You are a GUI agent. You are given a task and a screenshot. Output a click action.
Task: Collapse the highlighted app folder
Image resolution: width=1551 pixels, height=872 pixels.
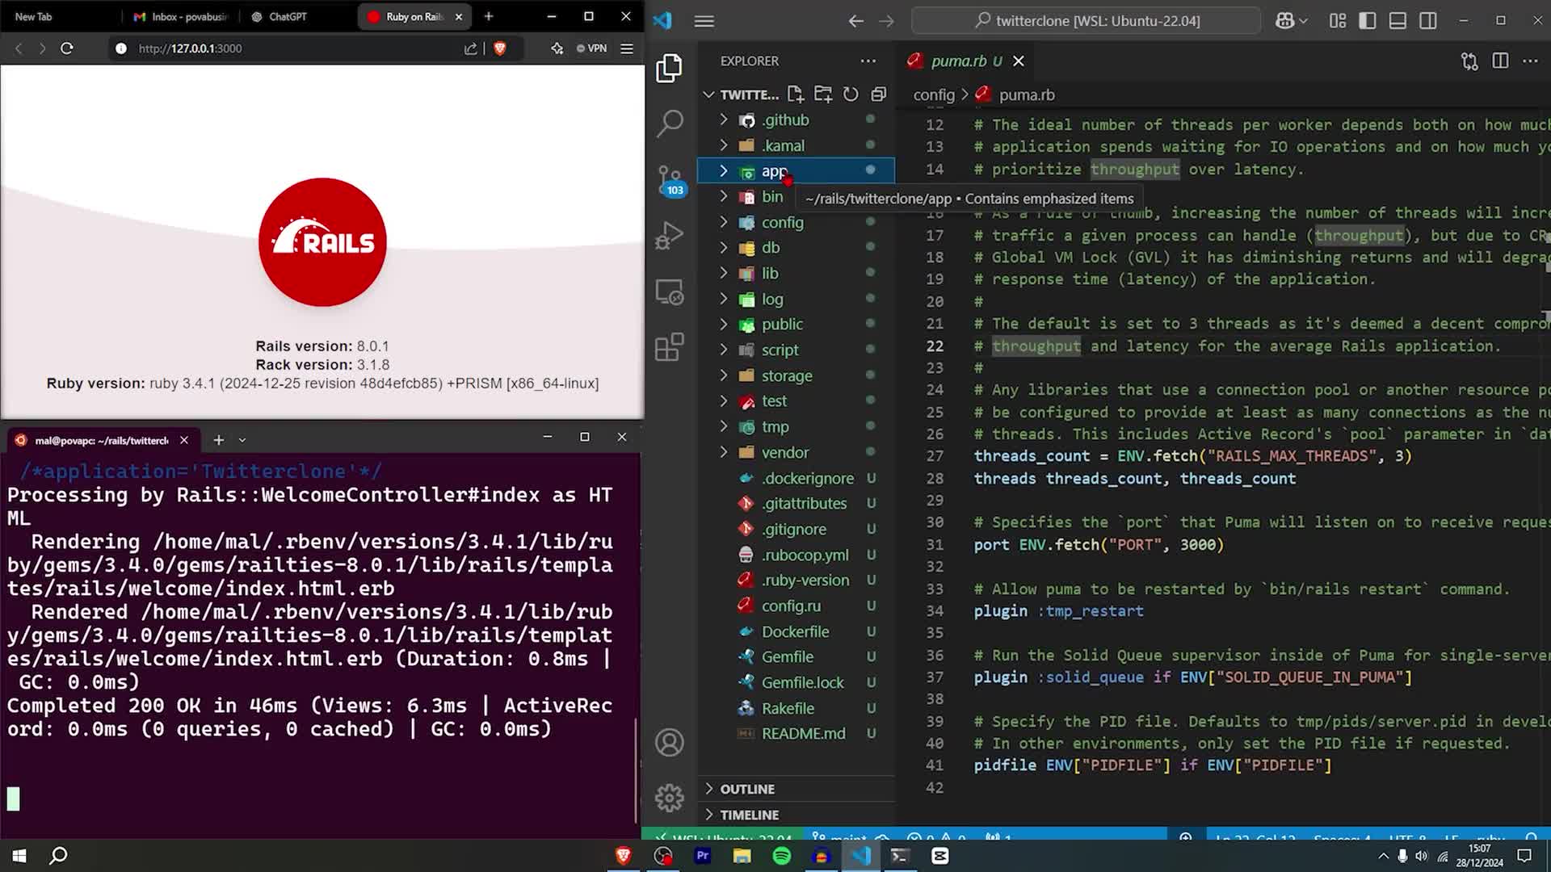[723, 170]
